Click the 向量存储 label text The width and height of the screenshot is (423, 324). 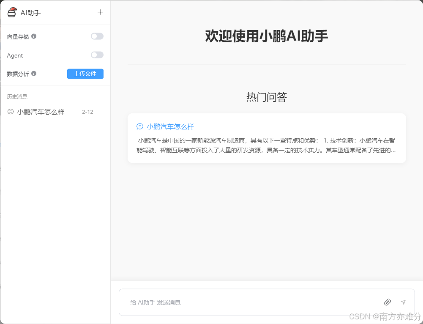coord(18,37)
